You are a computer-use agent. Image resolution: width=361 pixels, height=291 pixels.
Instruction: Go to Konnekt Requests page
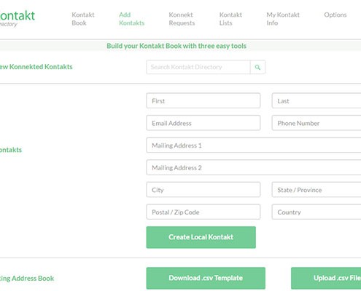point(182,19)
